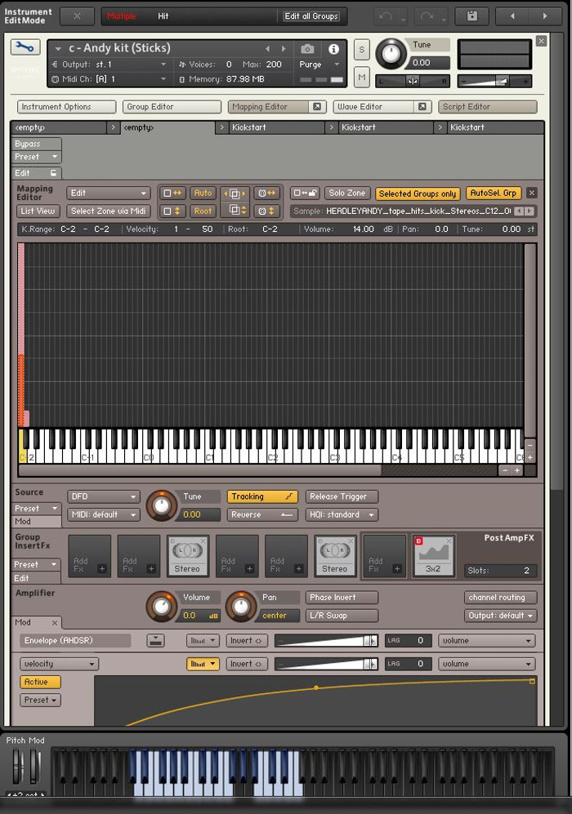Screen dimensions: 572x814
Task: Click the instrument info icon
Action: (333, 49)
